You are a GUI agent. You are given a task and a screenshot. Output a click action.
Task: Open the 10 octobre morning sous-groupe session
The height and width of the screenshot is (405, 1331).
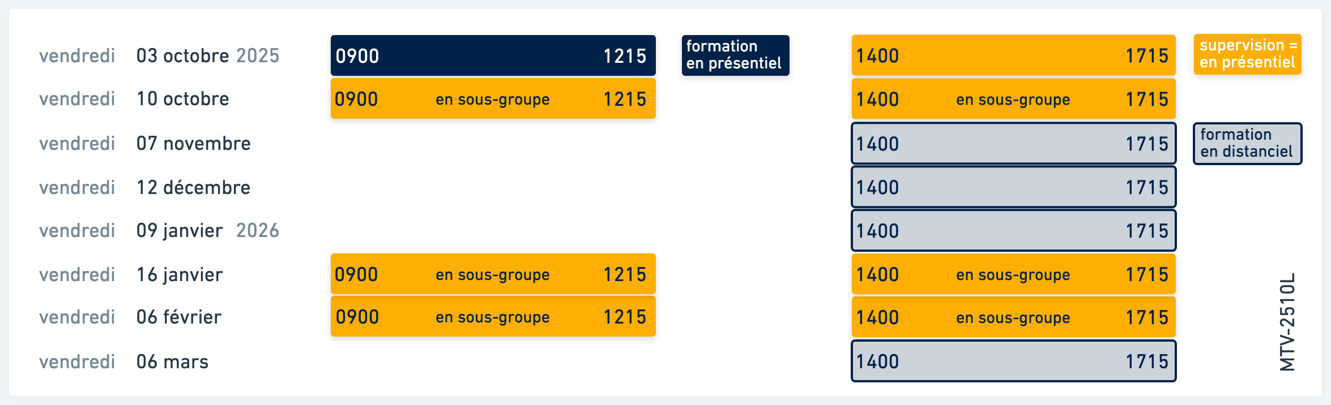click(x=493, y=98)
